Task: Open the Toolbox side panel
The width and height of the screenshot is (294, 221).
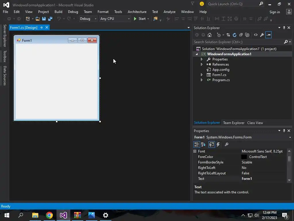Action: [5, 56]
